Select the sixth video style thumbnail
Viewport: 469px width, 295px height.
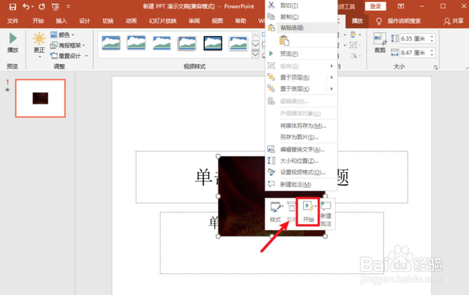(238, 43)
